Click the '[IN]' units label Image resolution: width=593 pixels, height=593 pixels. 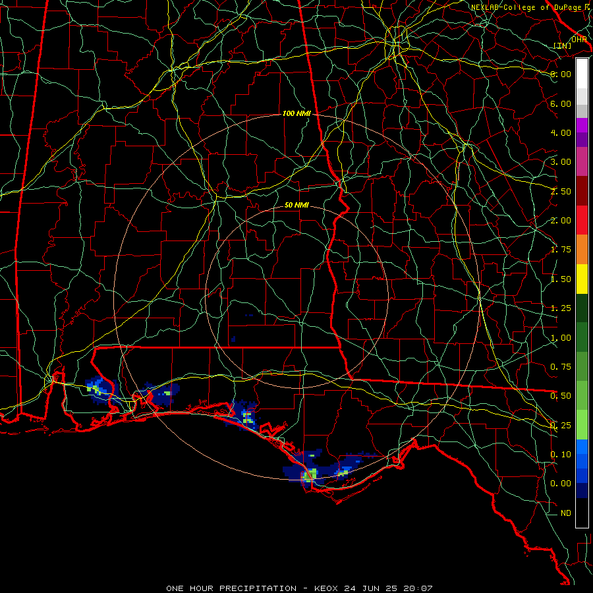click(x=562, y=45)
